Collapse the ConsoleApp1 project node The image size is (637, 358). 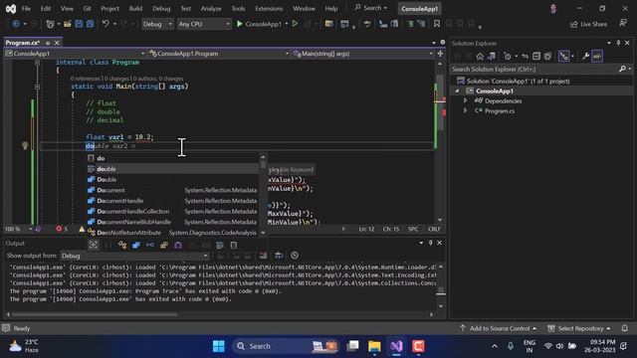tap(458, 90)
